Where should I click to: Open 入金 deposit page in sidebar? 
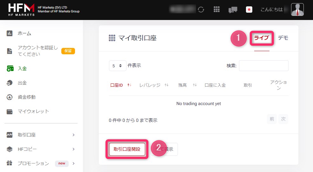coord(22,68)
